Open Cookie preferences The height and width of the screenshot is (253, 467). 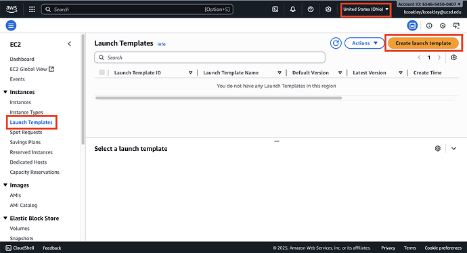coord(443,248)
